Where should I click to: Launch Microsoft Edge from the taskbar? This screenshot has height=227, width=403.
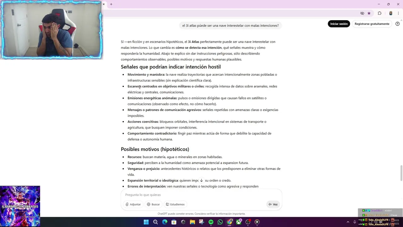coord(165,222)
